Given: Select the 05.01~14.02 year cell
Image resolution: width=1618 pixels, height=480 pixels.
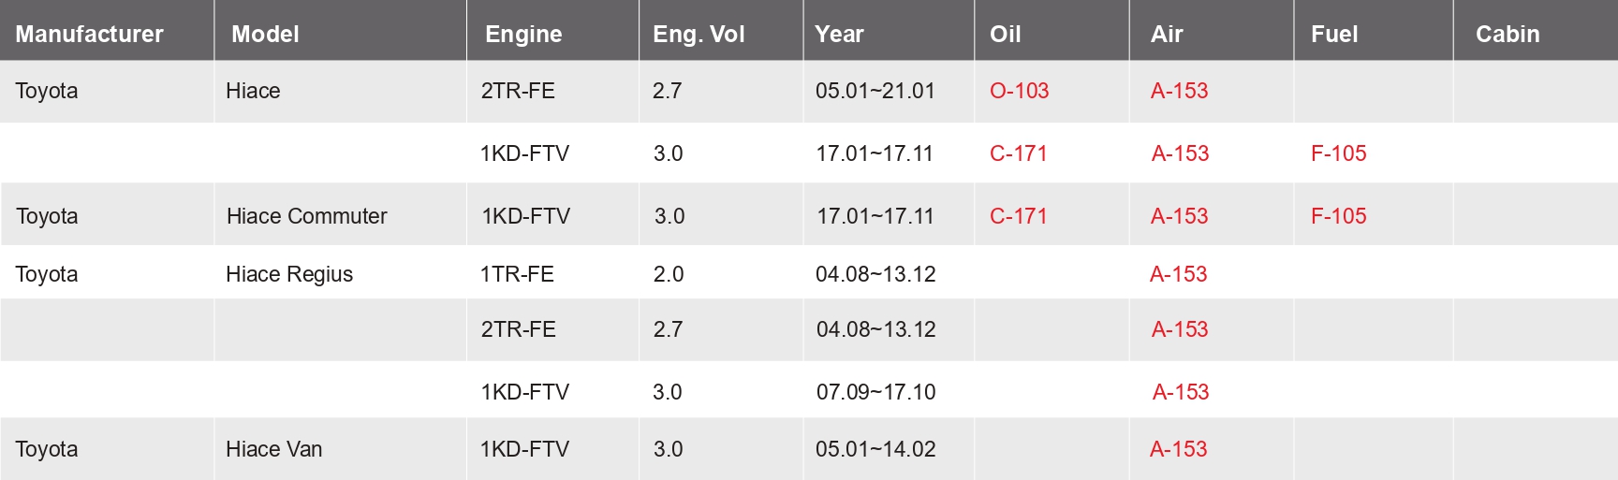Looking at the screenshot, I should point(875,449).
